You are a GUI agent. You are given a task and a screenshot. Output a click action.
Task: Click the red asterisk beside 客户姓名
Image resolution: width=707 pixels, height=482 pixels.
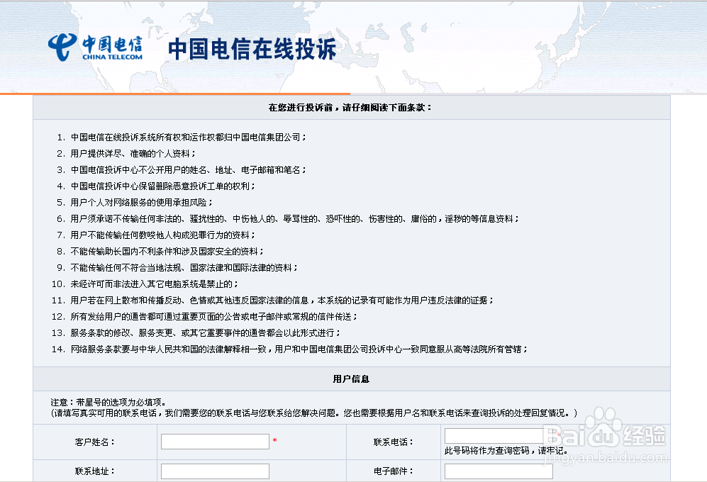point(273,441)
